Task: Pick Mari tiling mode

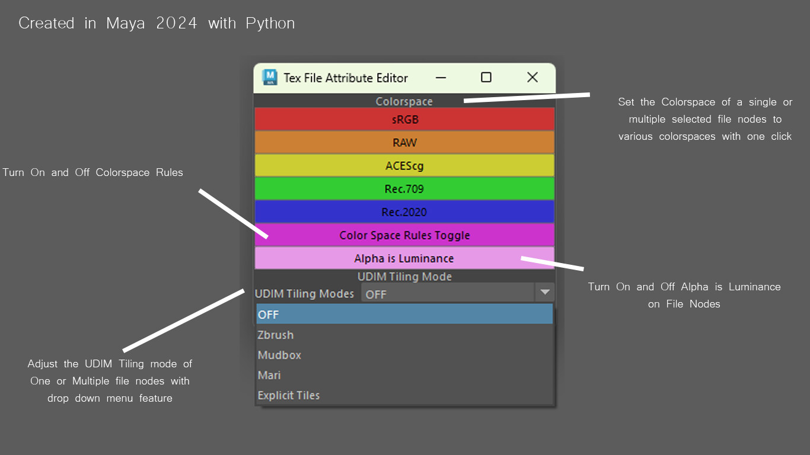Action: coord(404,375)
